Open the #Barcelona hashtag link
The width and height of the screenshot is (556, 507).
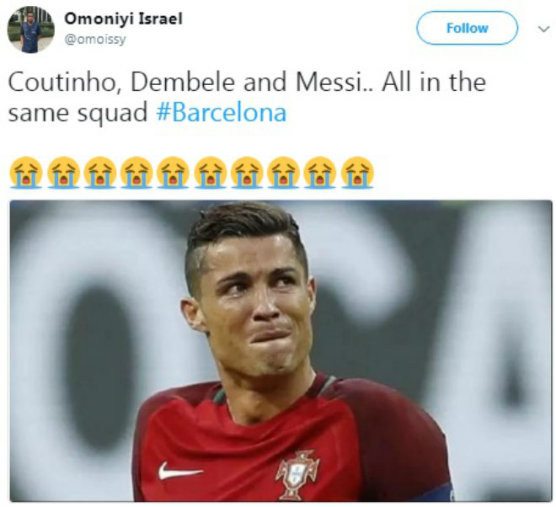(221, 113)
